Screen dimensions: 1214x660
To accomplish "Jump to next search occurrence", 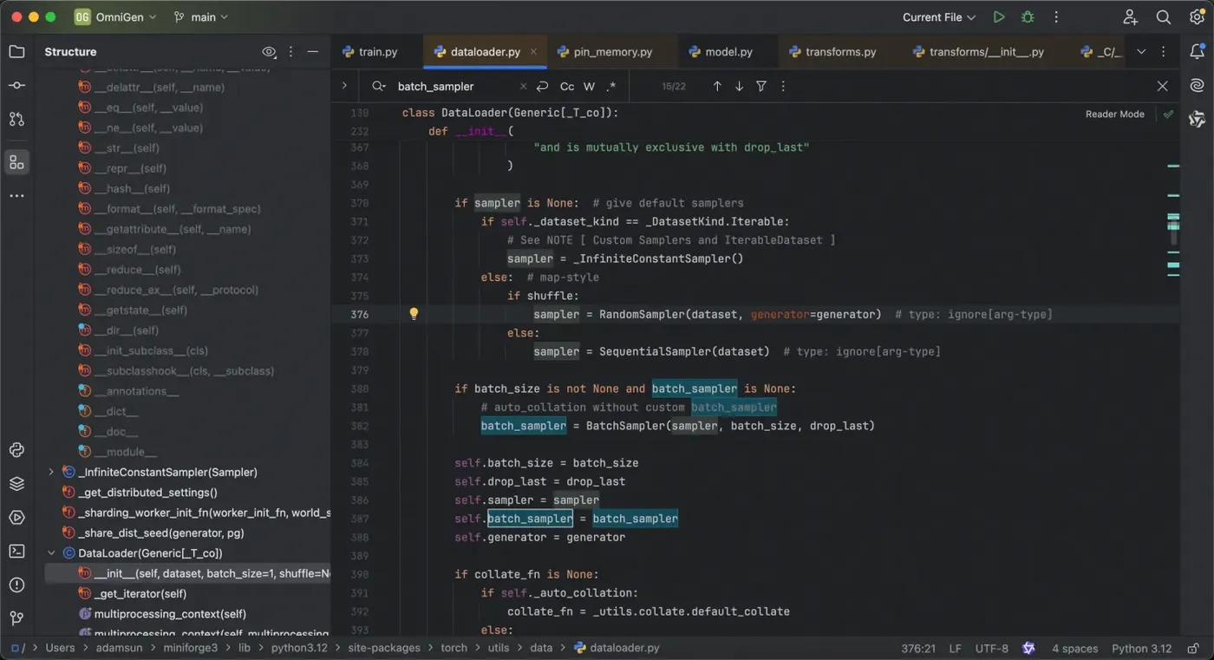I will pos(739,86).
